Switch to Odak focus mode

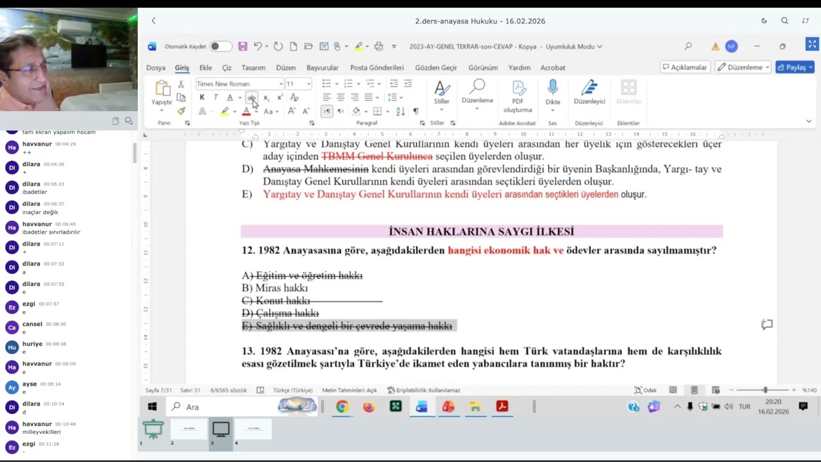tap(645, 390)
